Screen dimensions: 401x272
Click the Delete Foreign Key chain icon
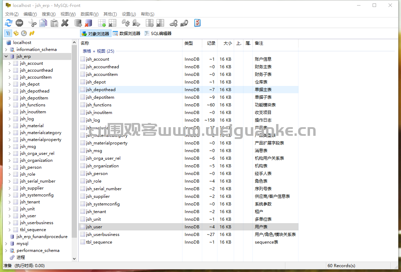[x=184, y=23]
